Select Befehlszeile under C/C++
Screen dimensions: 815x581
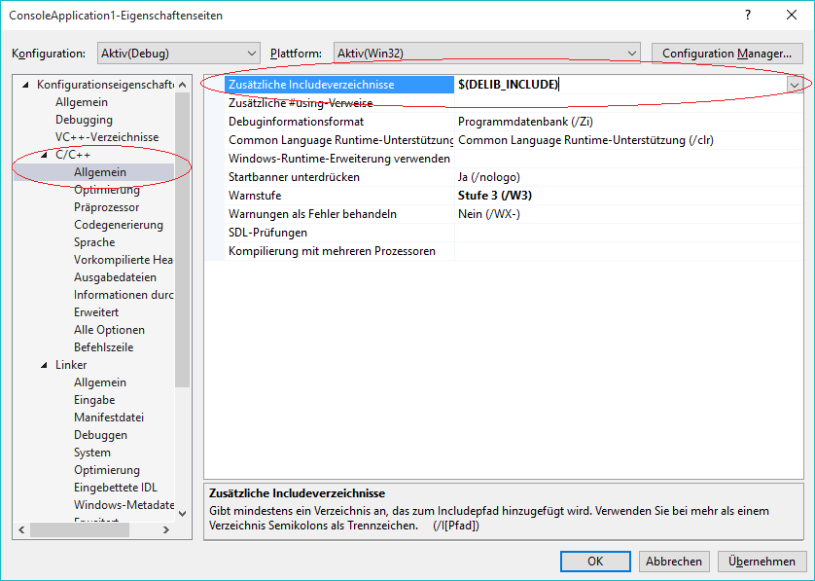click(x=103, y=347)
